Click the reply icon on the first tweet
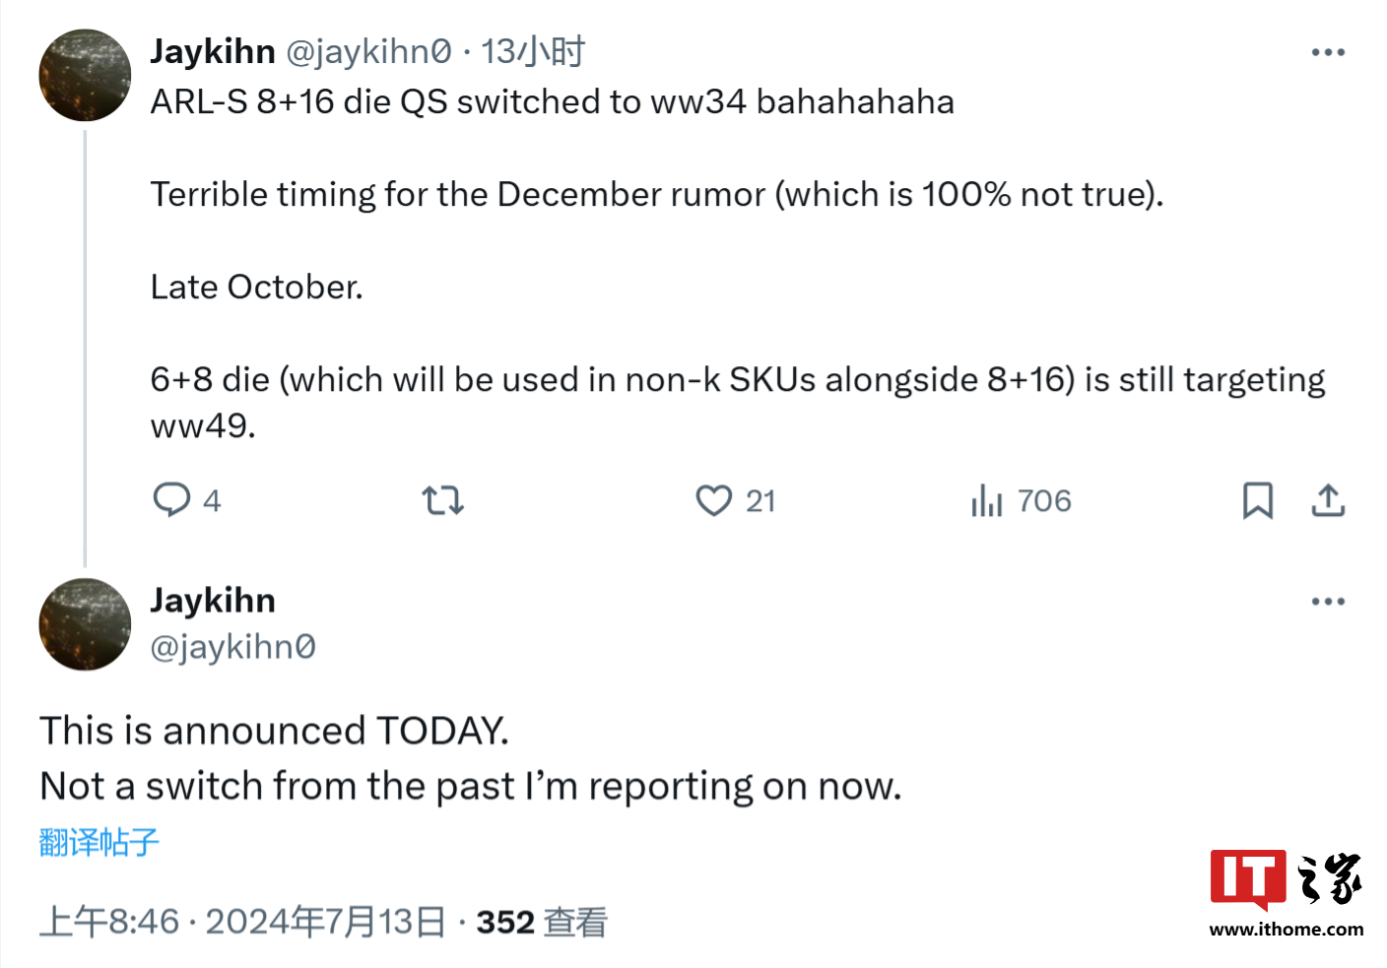The image size is (1387, 968). tap(172, 500)
